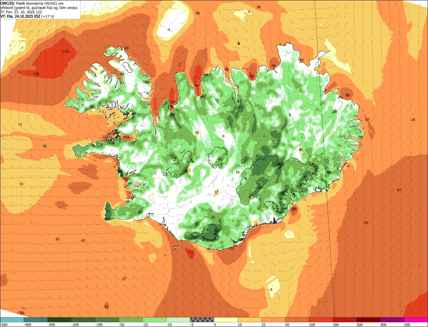Select the '13' value over the western ocean

coord(20,124)
